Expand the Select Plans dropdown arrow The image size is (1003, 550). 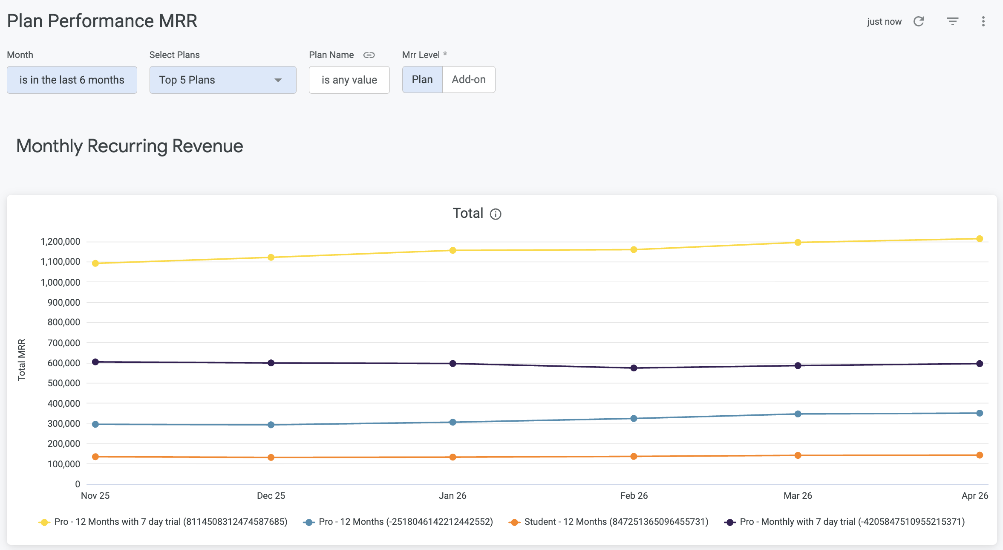[278, 80]
